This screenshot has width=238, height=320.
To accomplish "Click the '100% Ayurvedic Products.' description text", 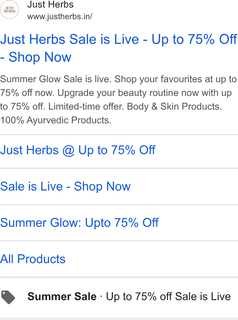I will [x=56, y=120].
